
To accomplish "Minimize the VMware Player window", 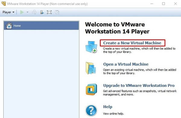I will [x=152, y=4].
